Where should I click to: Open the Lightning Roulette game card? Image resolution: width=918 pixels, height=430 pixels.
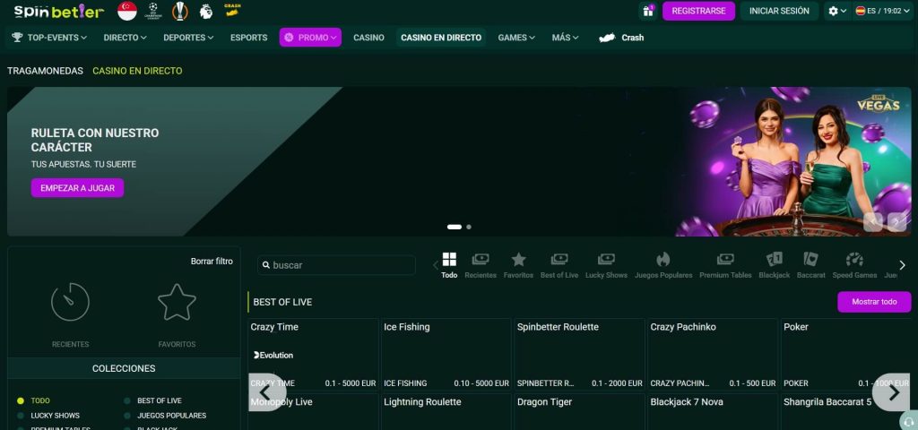446,412
